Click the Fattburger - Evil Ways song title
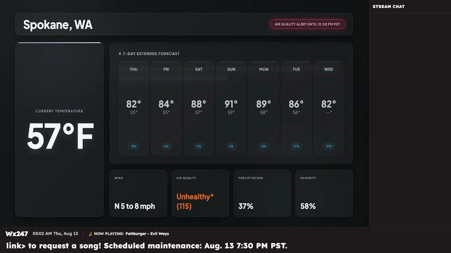Screen dimensions: 451x253 147,234
